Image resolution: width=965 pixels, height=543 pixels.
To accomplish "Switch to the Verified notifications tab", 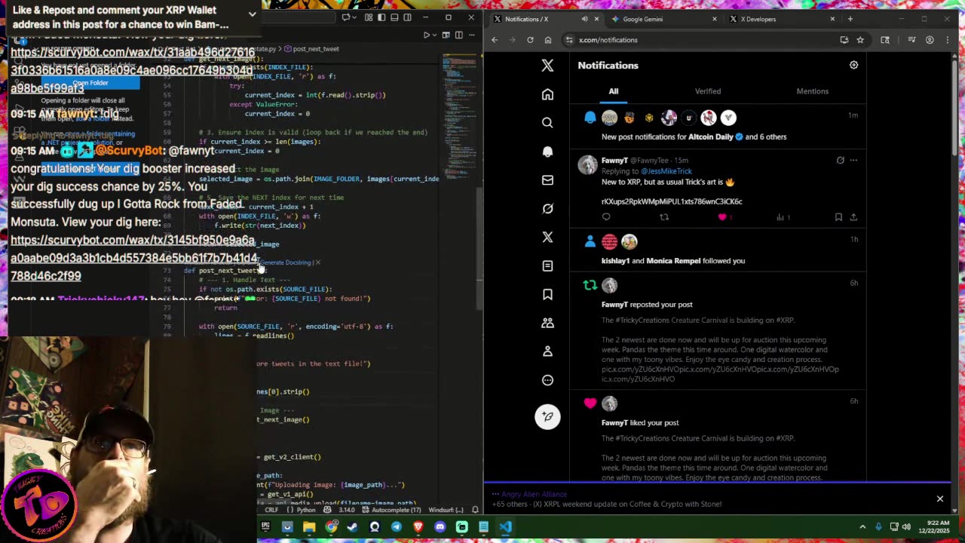I will [x=708, y=91].
